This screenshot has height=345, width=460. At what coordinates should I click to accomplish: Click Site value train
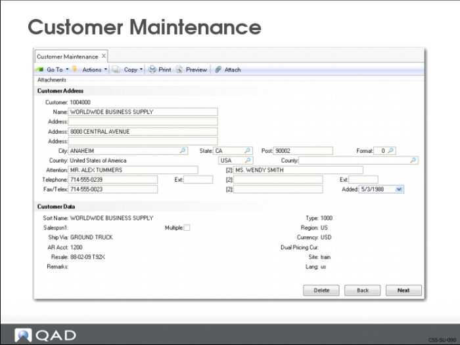pos(325,257)
